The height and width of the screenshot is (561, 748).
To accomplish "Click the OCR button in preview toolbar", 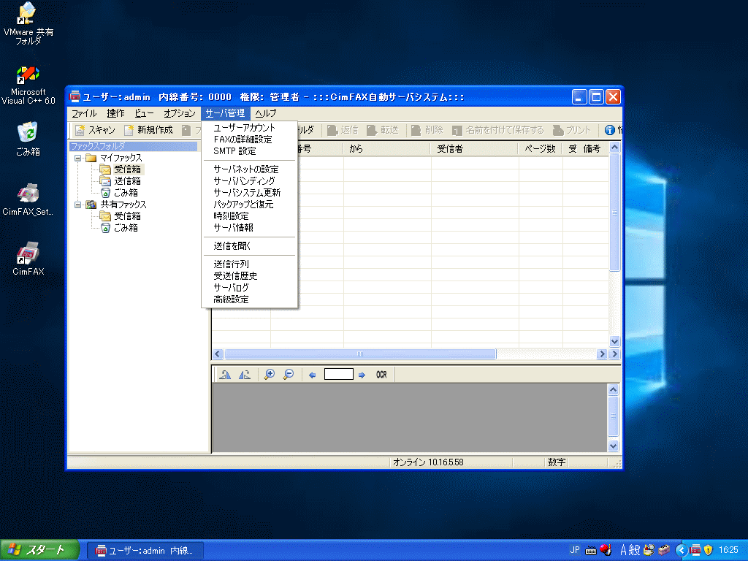I will (381, 375).
